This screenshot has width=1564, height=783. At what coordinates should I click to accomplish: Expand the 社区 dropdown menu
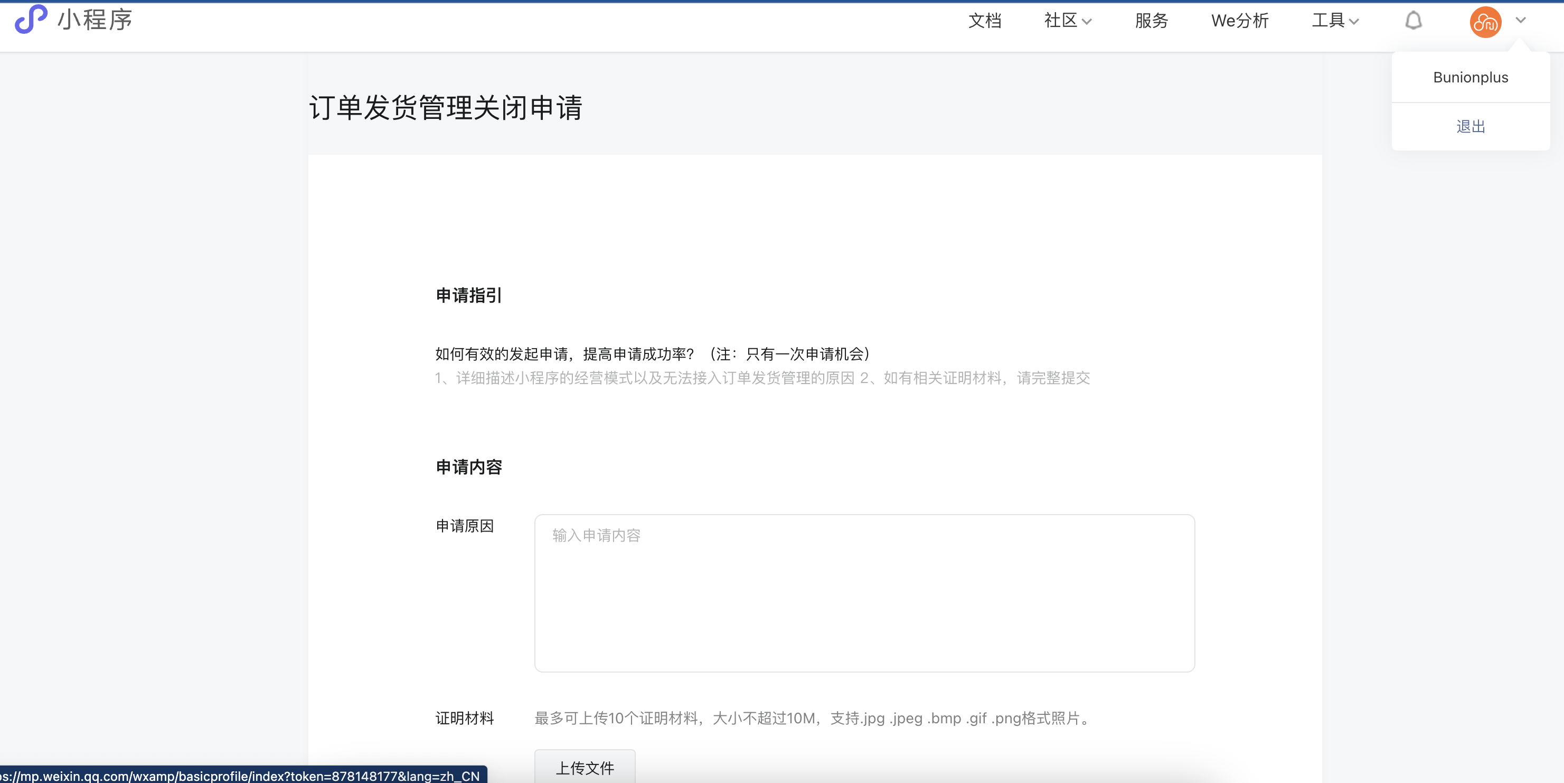(x=1067, y=21)
